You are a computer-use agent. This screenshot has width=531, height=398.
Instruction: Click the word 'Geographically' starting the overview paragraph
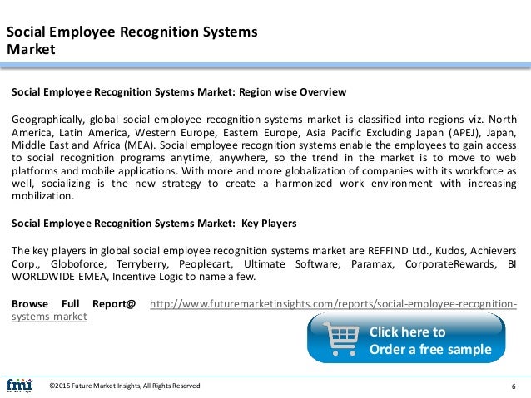pos(47,120)
